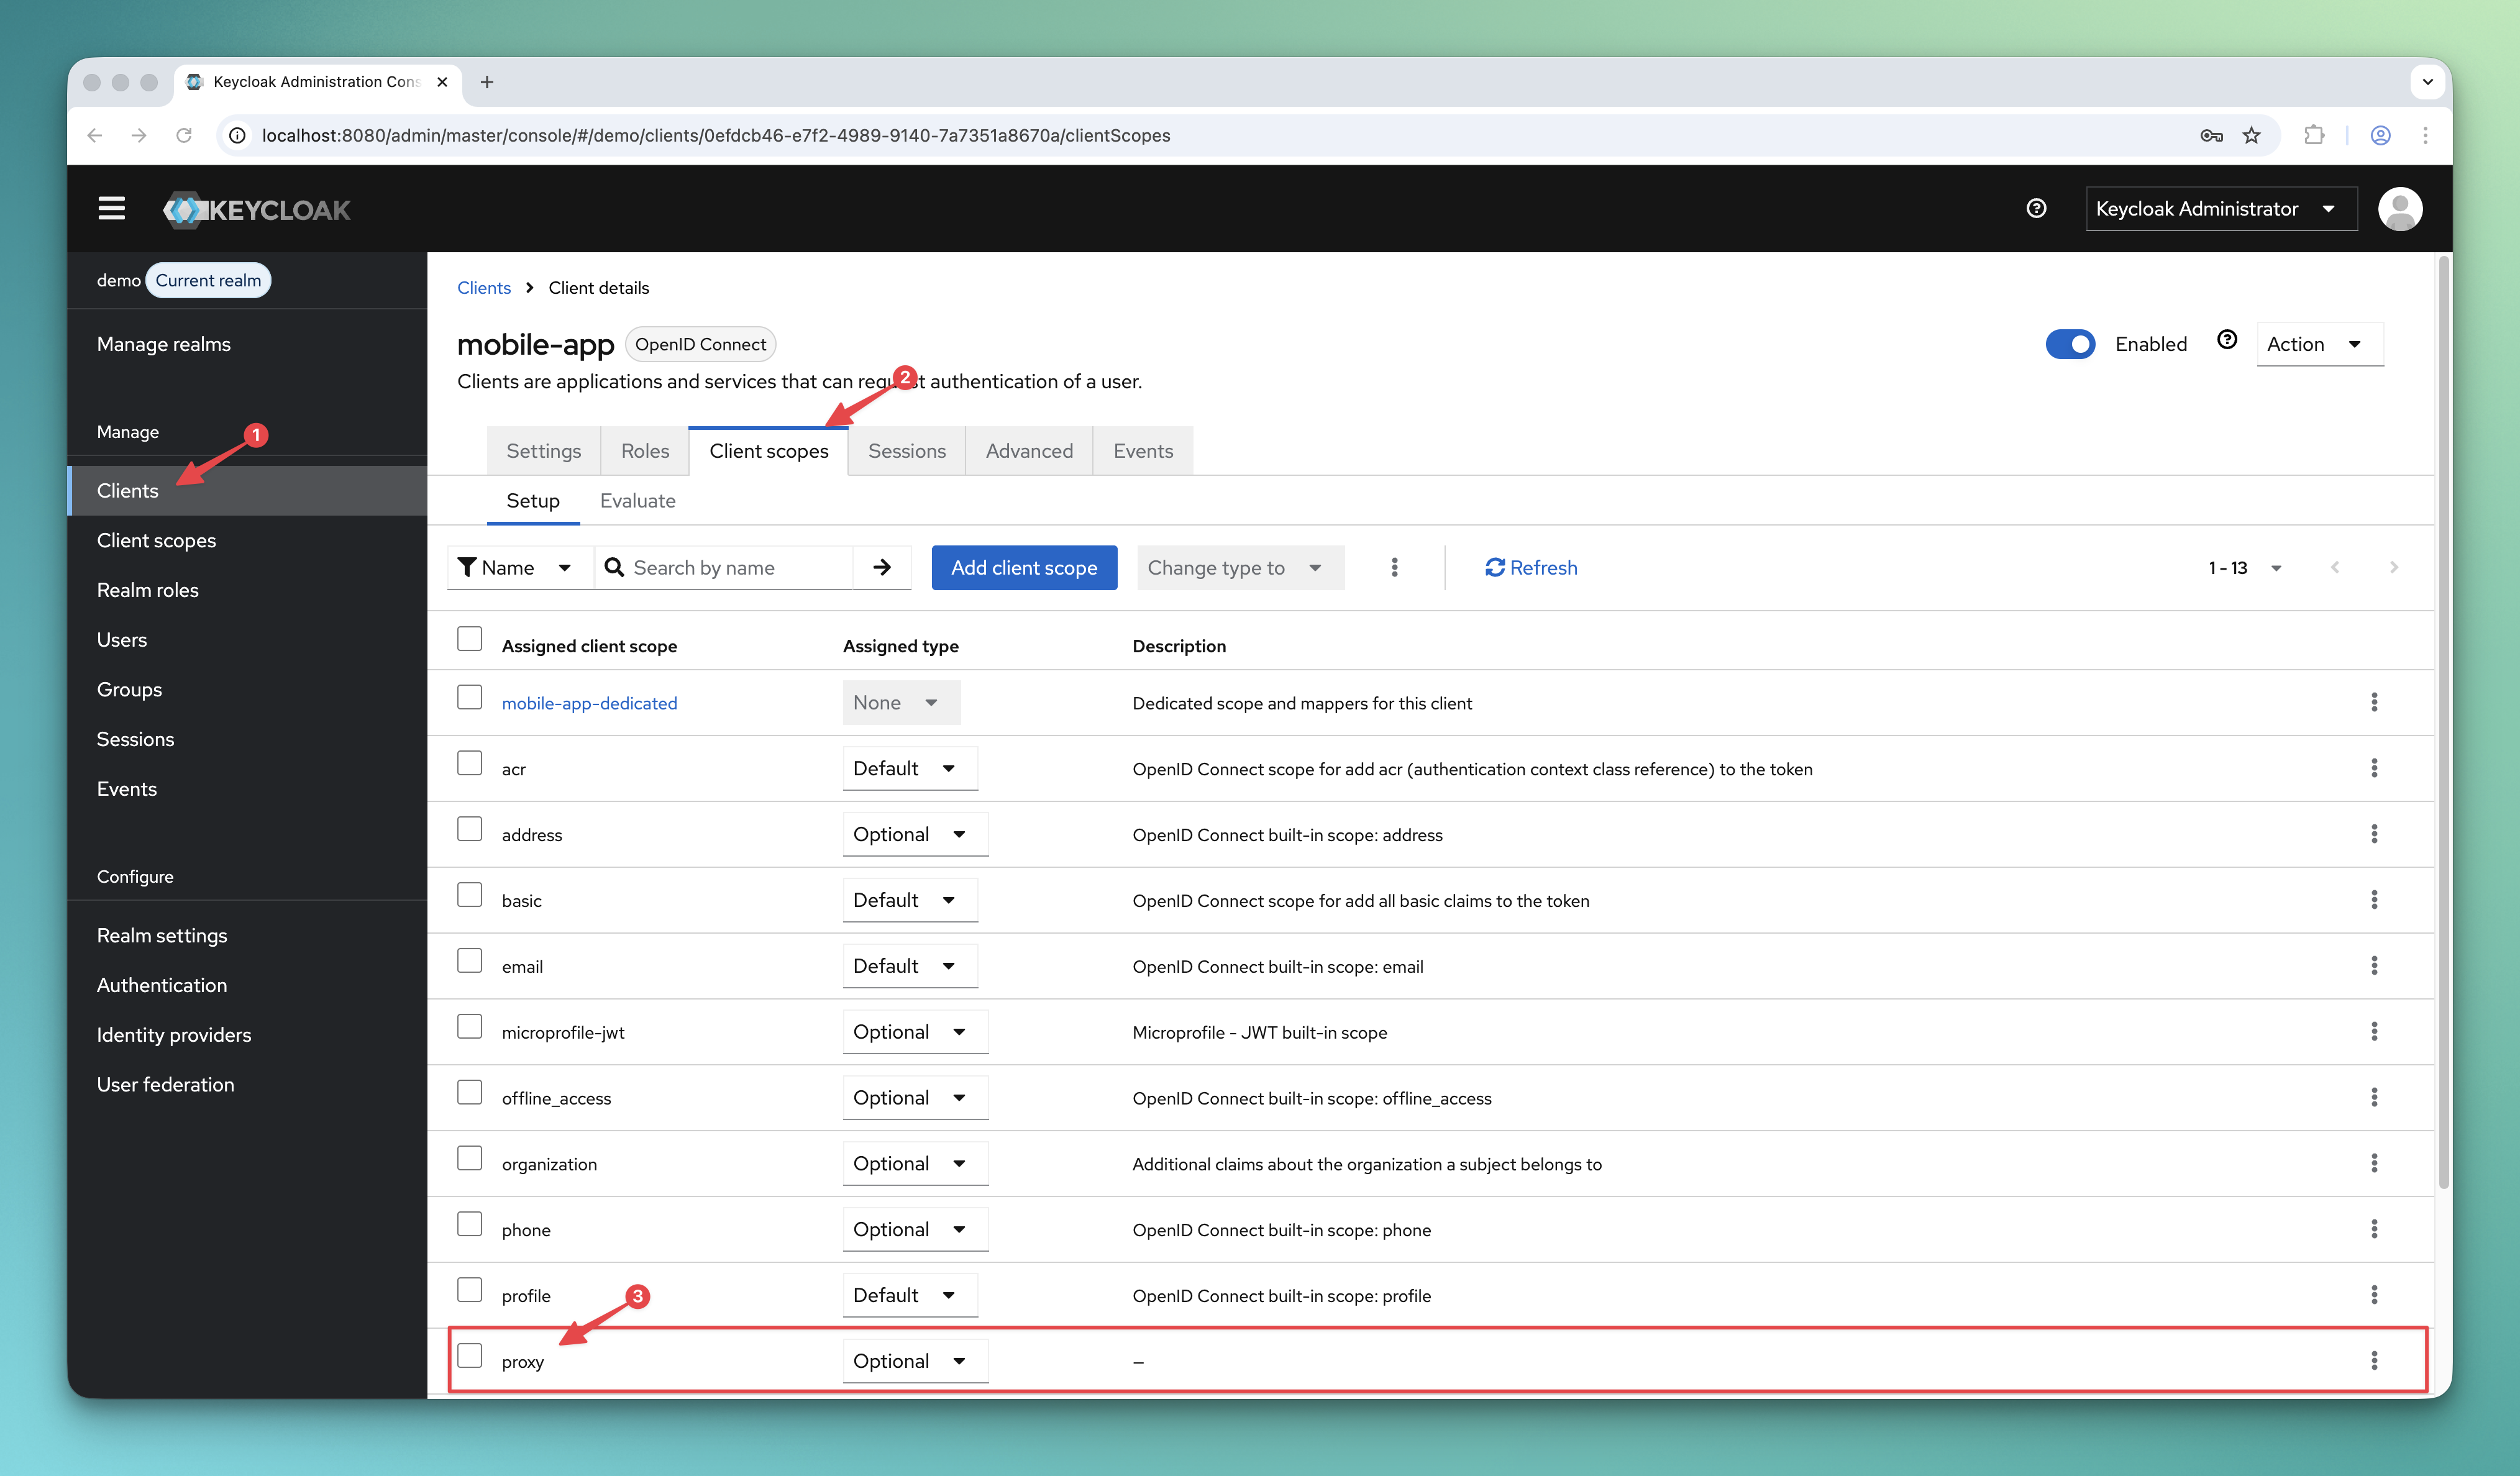Go back in browser history
Image resolution: width=2520 pixels, height=1476 pixels.
click(95, 135)
